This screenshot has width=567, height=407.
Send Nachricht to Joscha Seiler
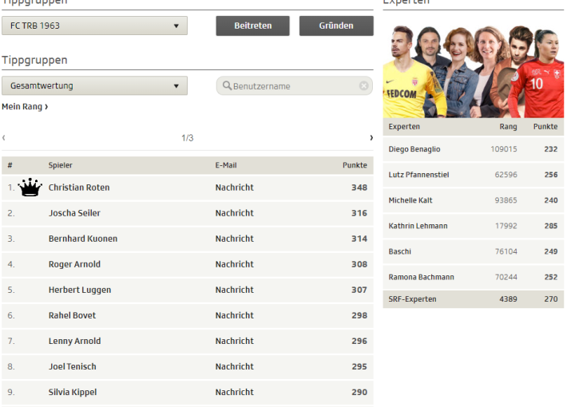pyautogui.click(x=234, y=213)
